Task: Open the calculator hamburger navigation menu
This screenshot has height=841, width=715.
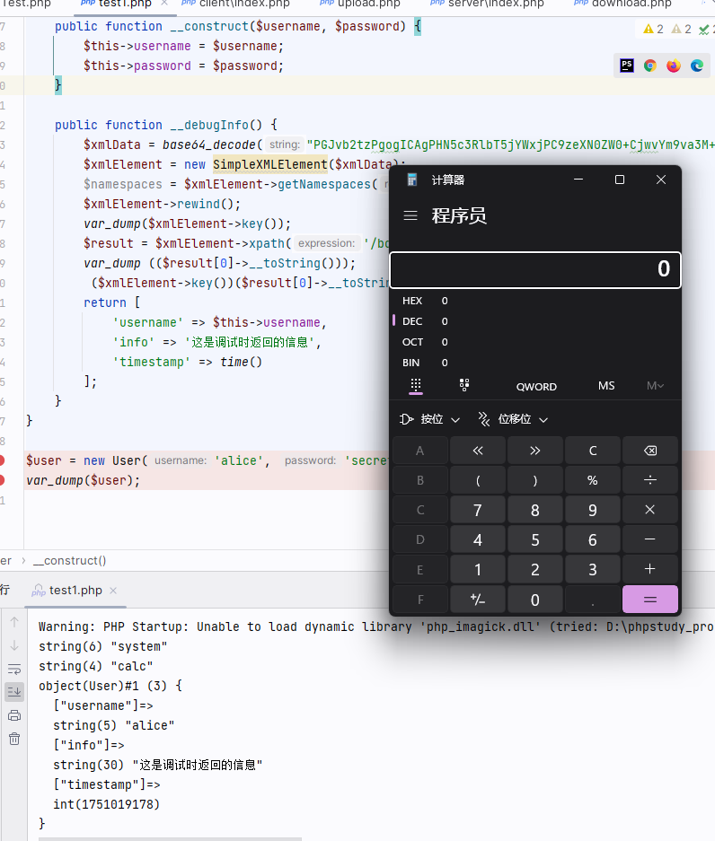Action: pos(410,215)
